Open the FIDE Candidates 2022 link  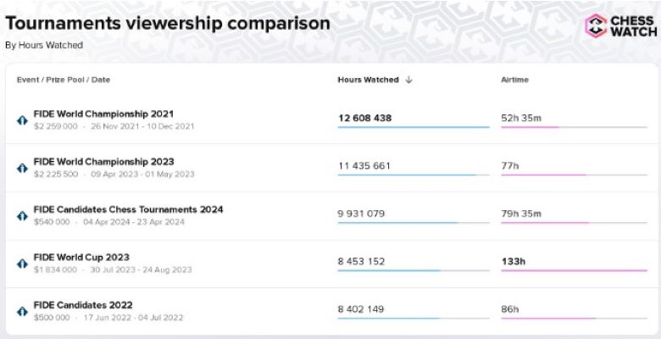click(83, 305)
